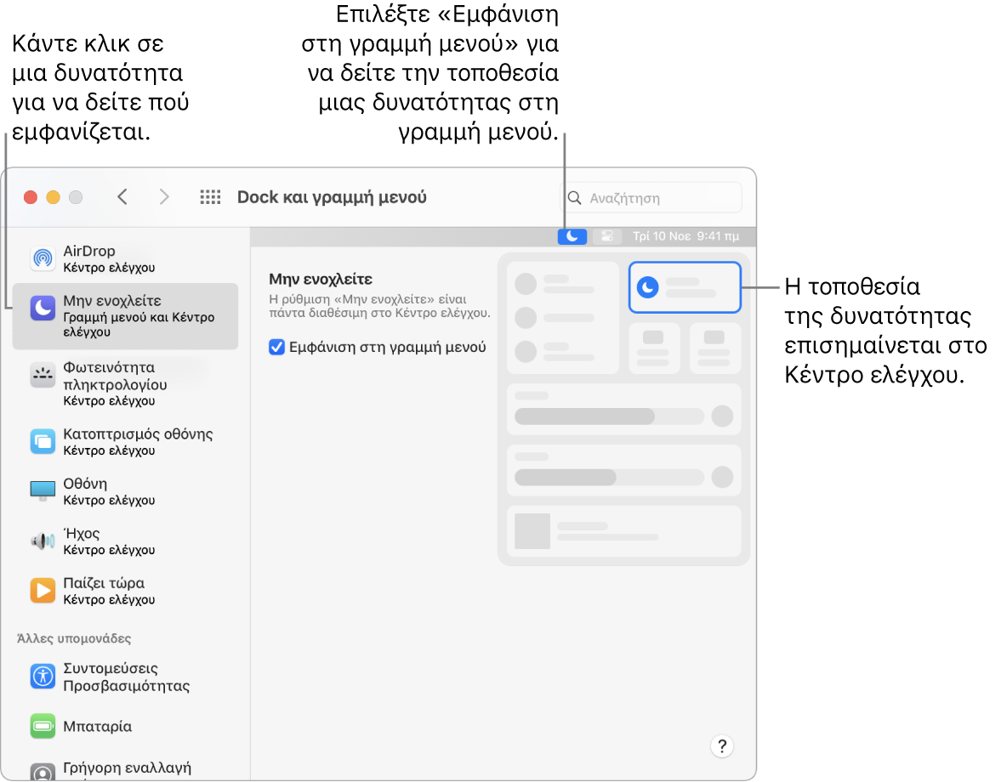Click the Ήχος speaker icon
Image resolution: width=1007 pixels, height=782 pixels.
pos(43,541)
